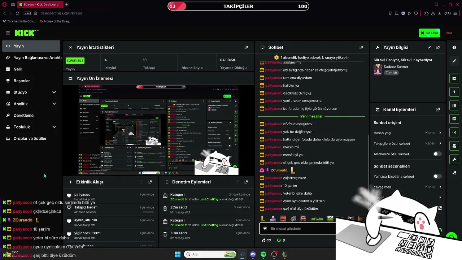This screenshot has width=462, height=260.
Task: Click the browser address bar URL
Action: 61,13
